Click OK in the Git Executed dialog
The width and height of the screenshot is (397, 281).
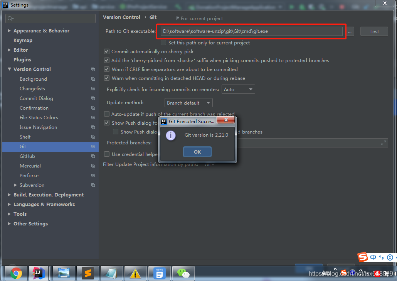pos(197,152)
